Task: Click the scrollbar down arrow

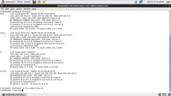Action: [x=170, y=92]
